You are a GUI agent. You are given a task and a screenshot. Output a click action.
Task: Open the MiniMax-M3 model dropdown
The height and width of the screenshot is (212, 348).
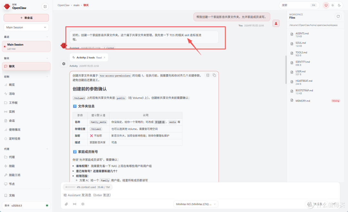click(196, 204)
